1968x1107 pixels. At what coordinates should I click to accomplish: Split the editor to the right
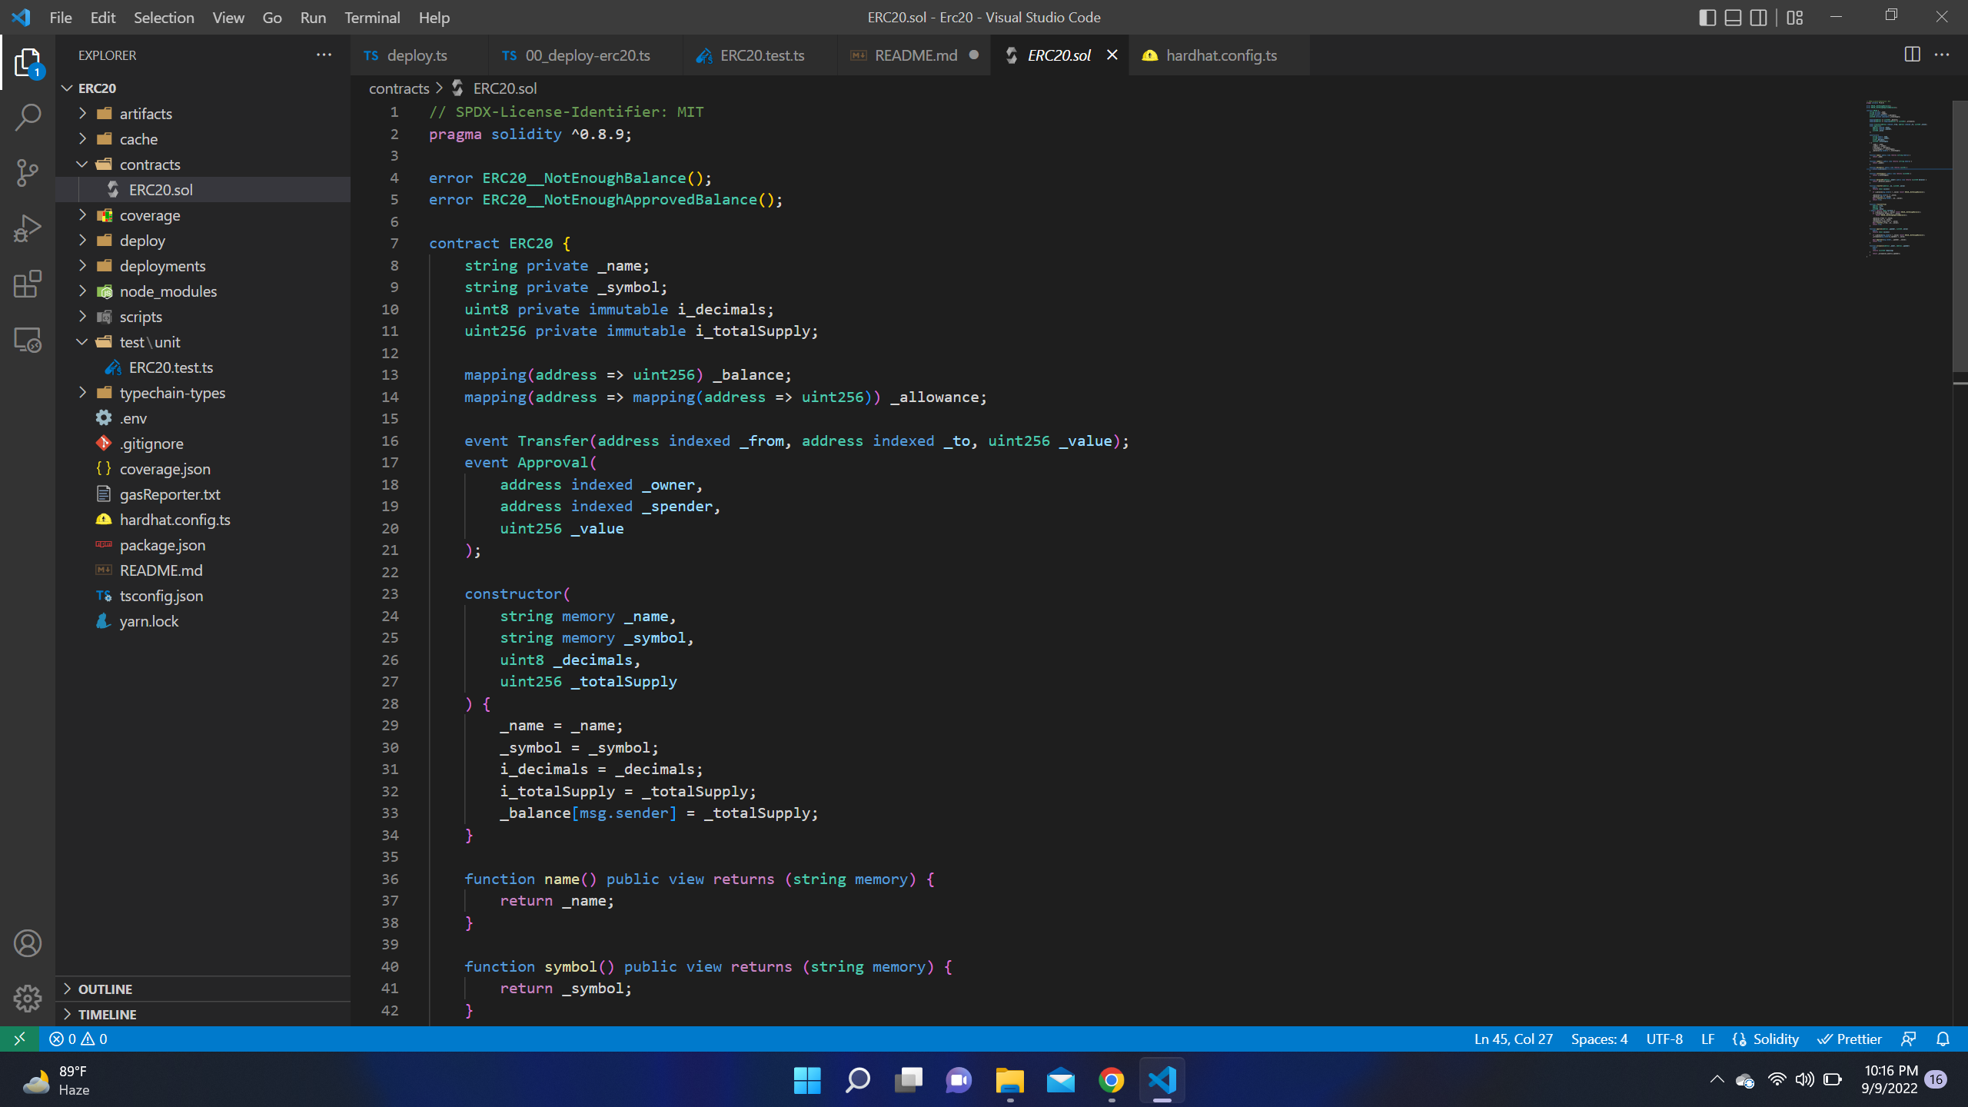point(1912,55)
